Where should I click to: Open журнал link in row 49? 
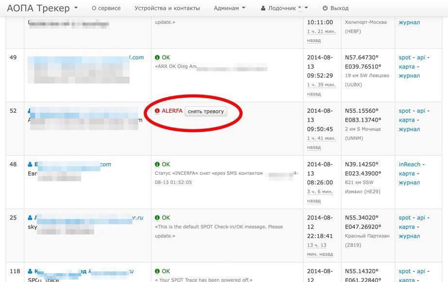point(409,76)
